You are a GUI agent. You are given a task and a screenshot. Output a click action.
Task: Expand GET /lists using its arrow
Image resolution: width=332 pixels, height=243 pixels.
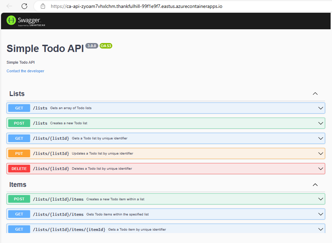[321, 108]
